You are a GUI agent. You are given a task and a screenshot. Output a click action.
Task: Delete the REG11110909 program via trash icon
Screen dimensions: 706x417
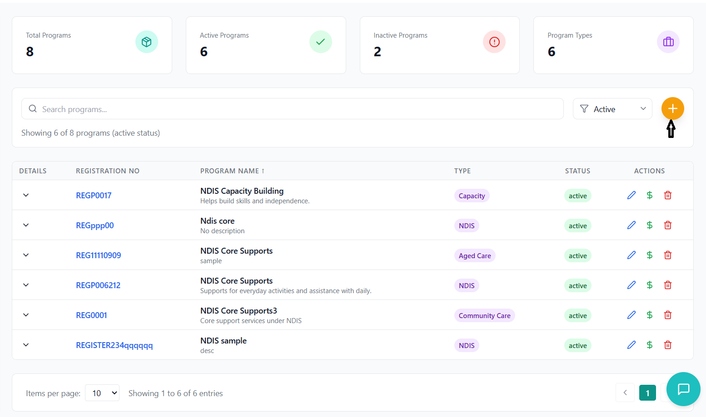[x=668, y=255]
